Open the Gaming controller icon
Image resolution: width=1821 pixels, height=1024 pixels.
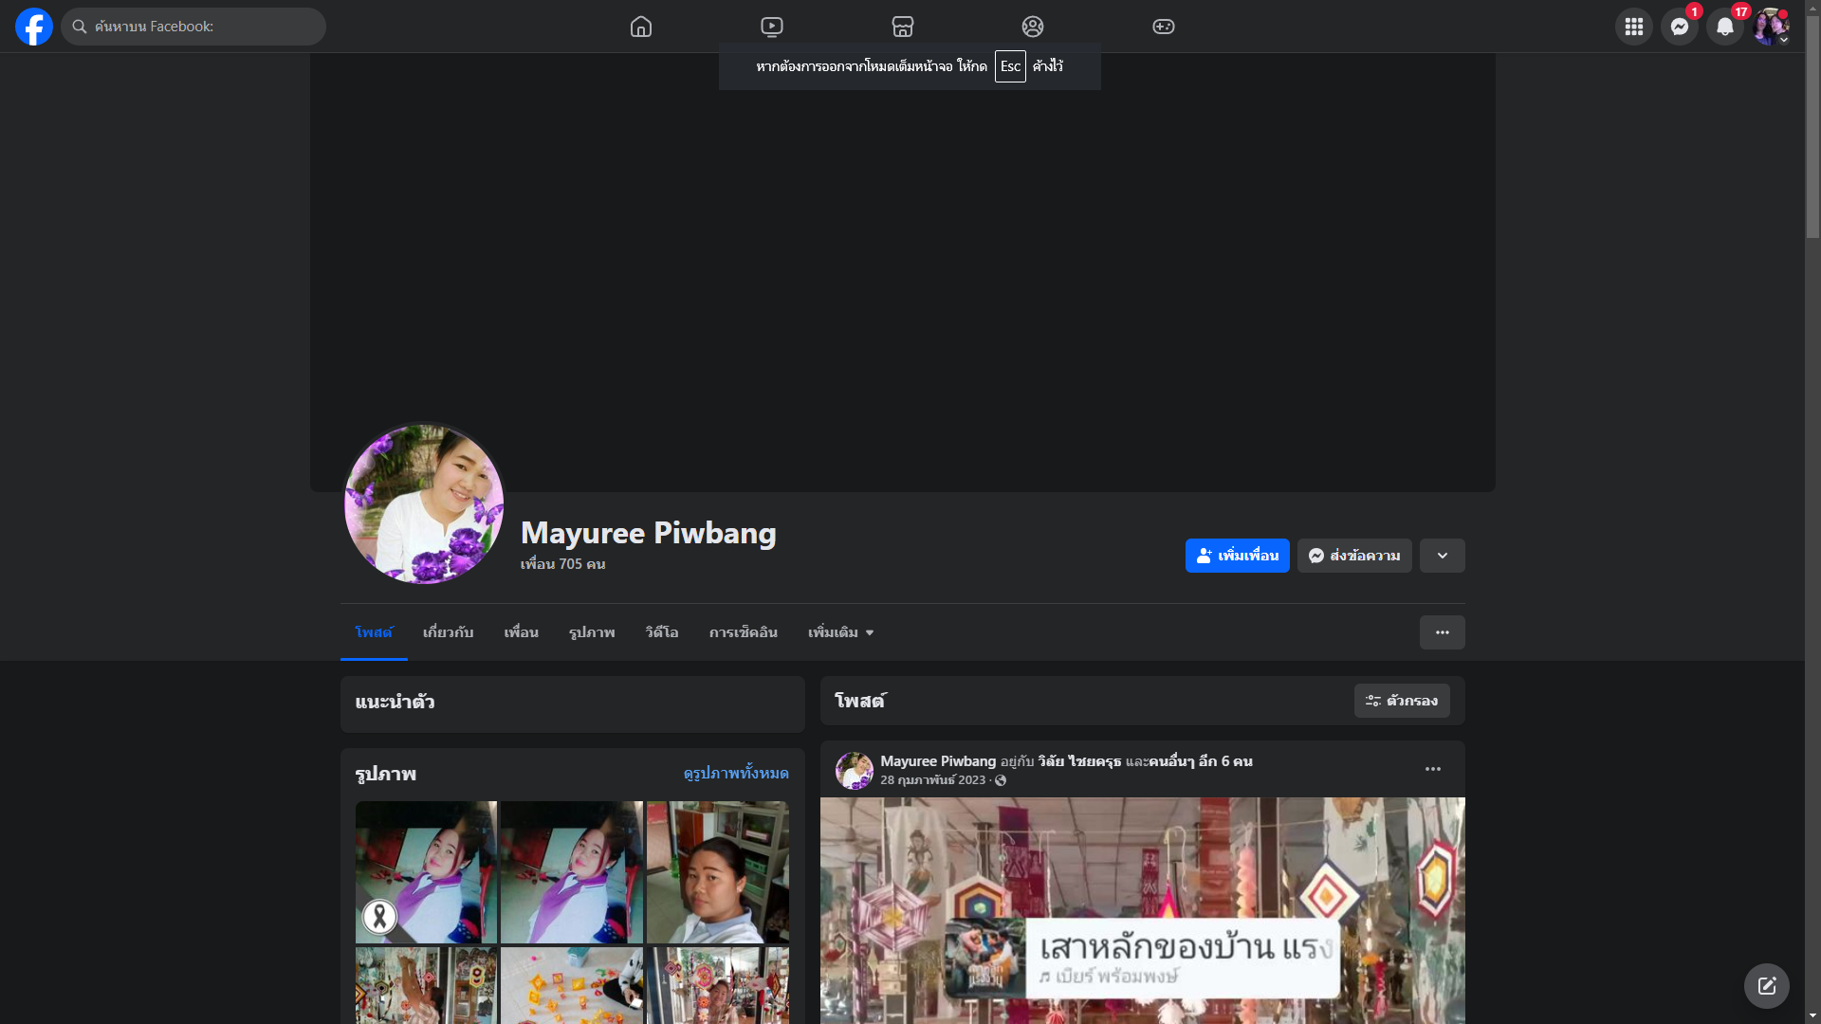coord(1164,27)
